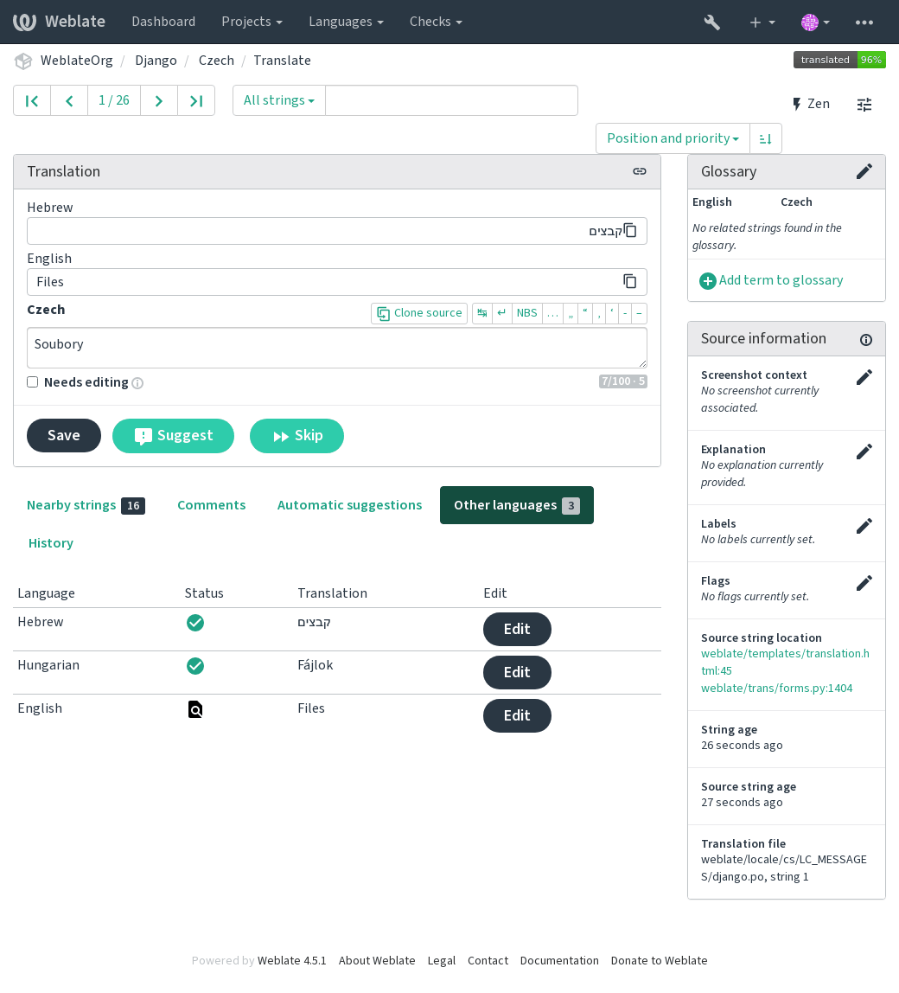This screenshot has width=899, height=993.
Task: Click English read-only status icon
Action: (x=195, y=709)
